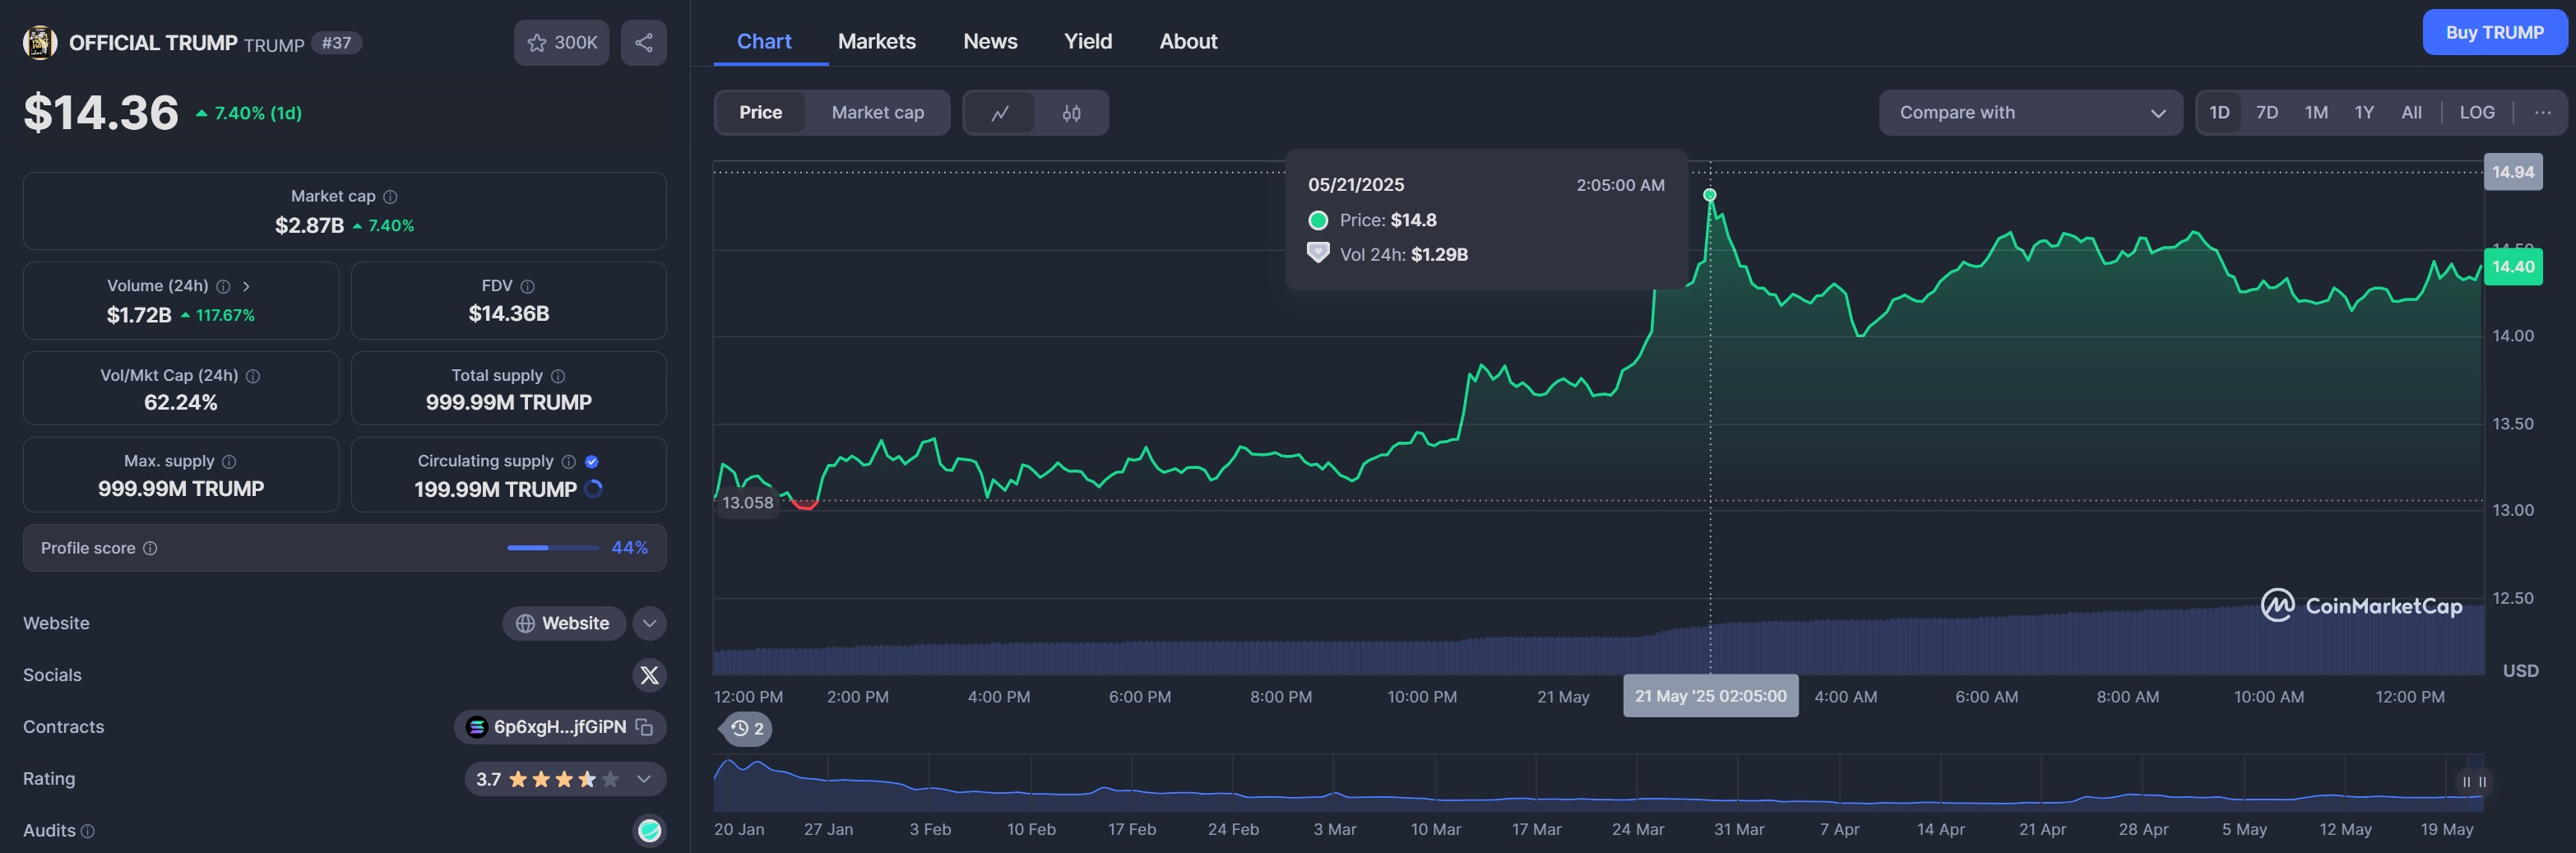Viewport: 2576px width, 853px height.
Task: Add TRUMP to watchlist with star button
Action: [x=561, y=42]
